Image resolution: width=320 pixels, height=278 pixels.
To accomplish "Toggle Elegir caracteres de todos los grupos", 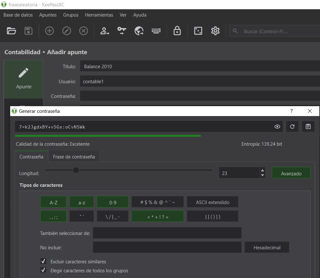I will point(44,270).
